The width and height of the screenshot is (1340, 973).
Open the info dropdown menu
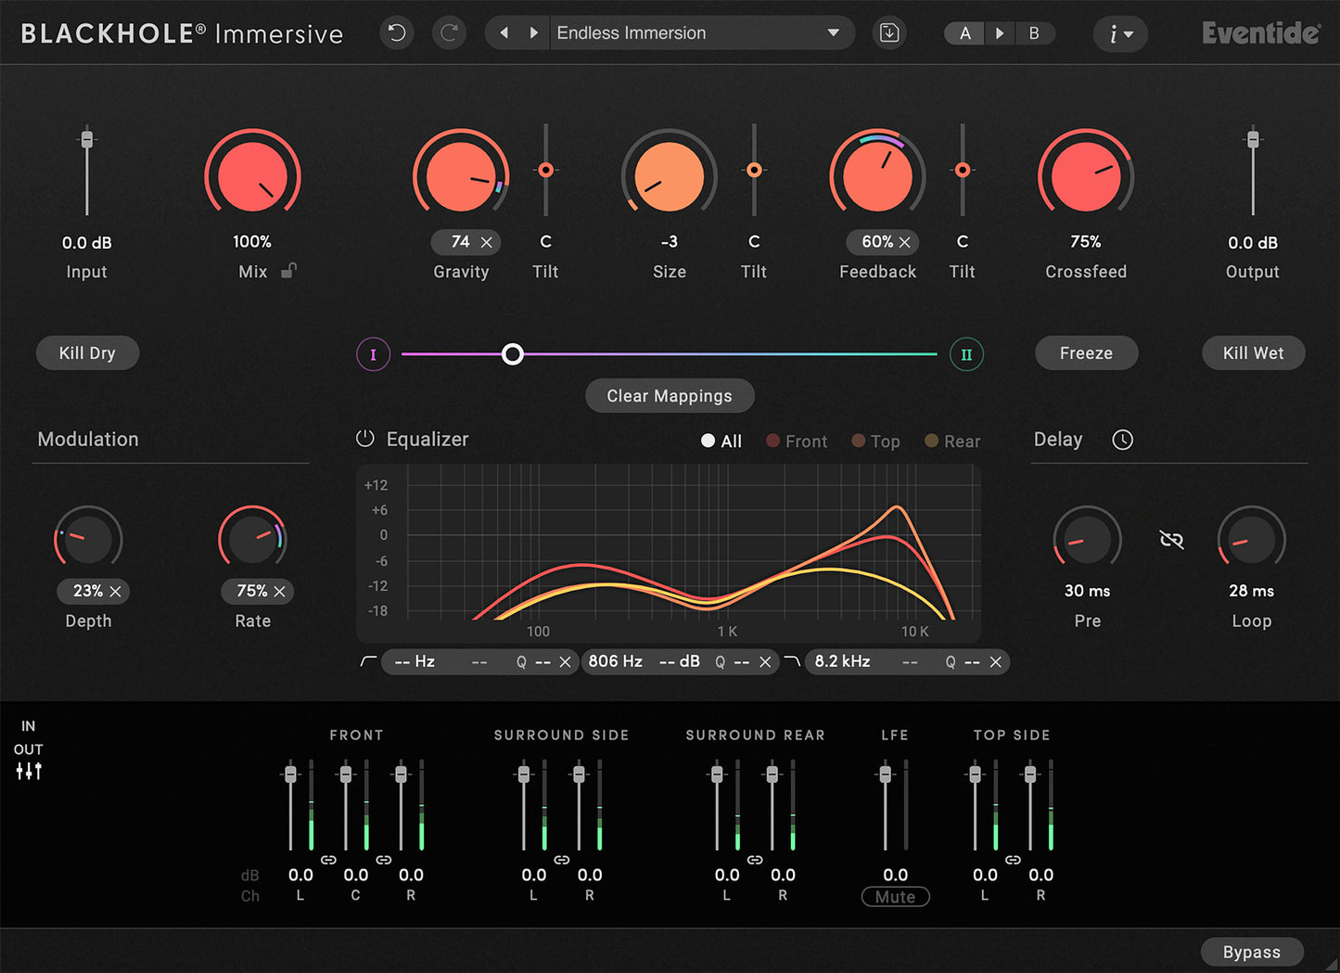click(1120, 32)
